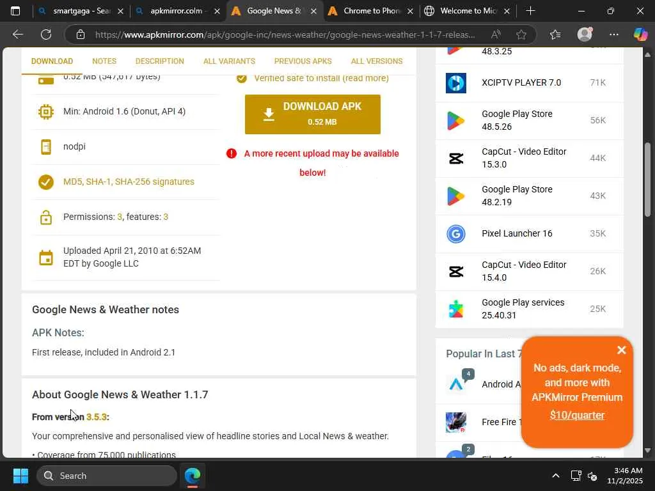The height and width of the screenshot is (491, 655).
Task: Open the tab actions menu icon
Action: pos(15,12)
